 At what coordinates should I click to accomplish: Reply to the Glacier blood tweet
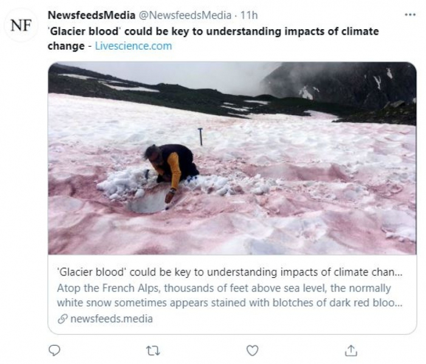point(54,350)
